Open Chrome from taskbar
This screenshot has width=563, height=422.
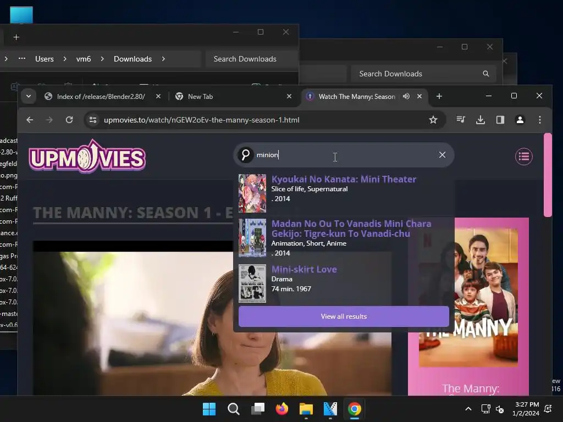point(355,409)
